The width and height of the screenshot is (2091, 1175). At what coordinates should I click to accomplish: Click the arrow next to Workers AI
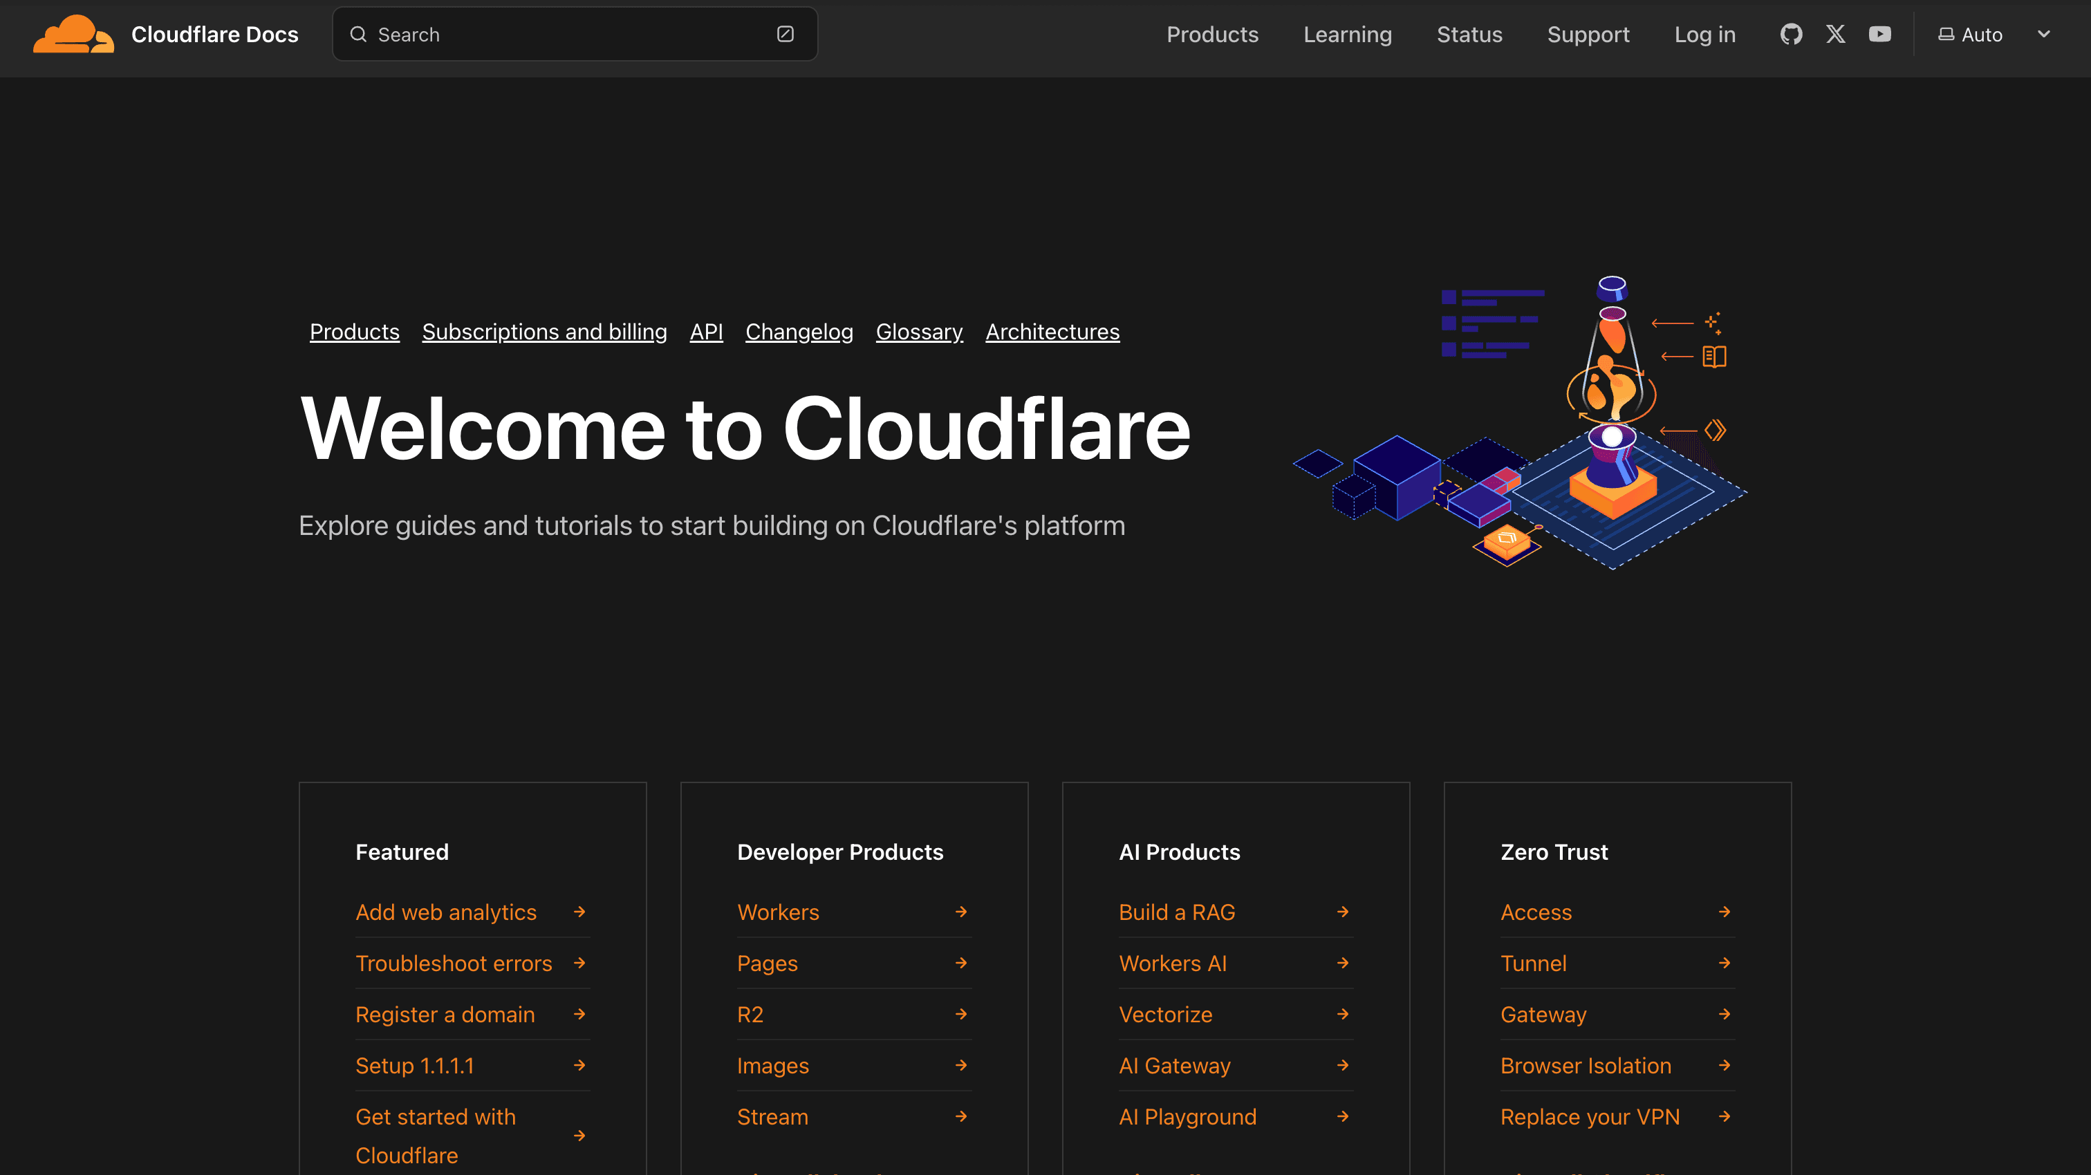[x=1343, y=963]
